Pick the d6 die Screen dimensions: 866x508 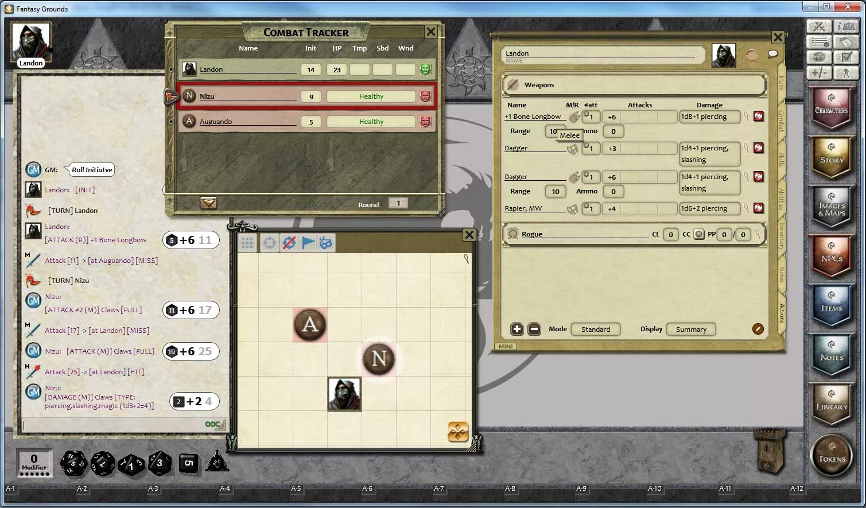pyautogui.click(x=189, y=463)
